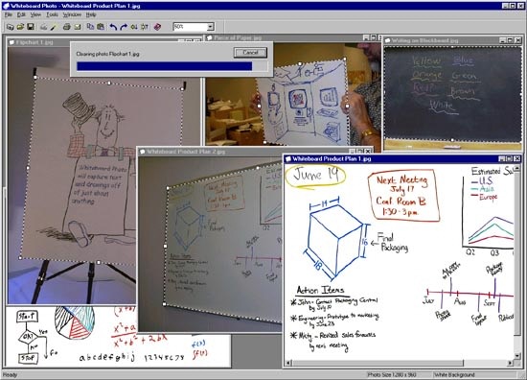
Task: Select the pen marker tool icon
Action: click(53, 27)
